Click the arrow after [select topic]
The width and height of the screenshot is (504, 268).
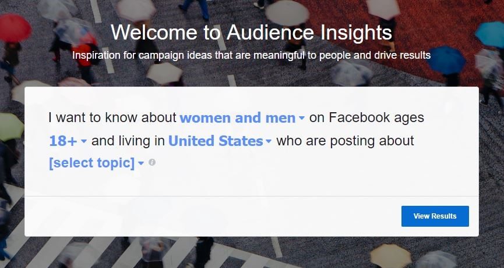pos(141,163)
